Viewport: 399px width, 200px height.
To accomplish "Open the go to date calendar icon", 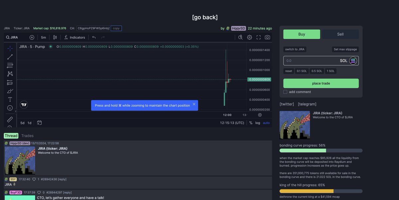I will (39, 123).
